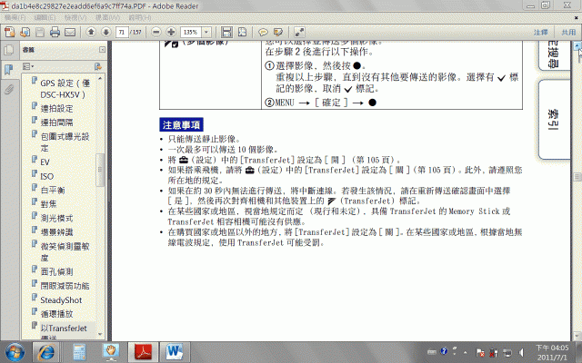Click the 索引 tab on the page
The width and height of the screenshot is (582, 363).
tap(554, 119)
